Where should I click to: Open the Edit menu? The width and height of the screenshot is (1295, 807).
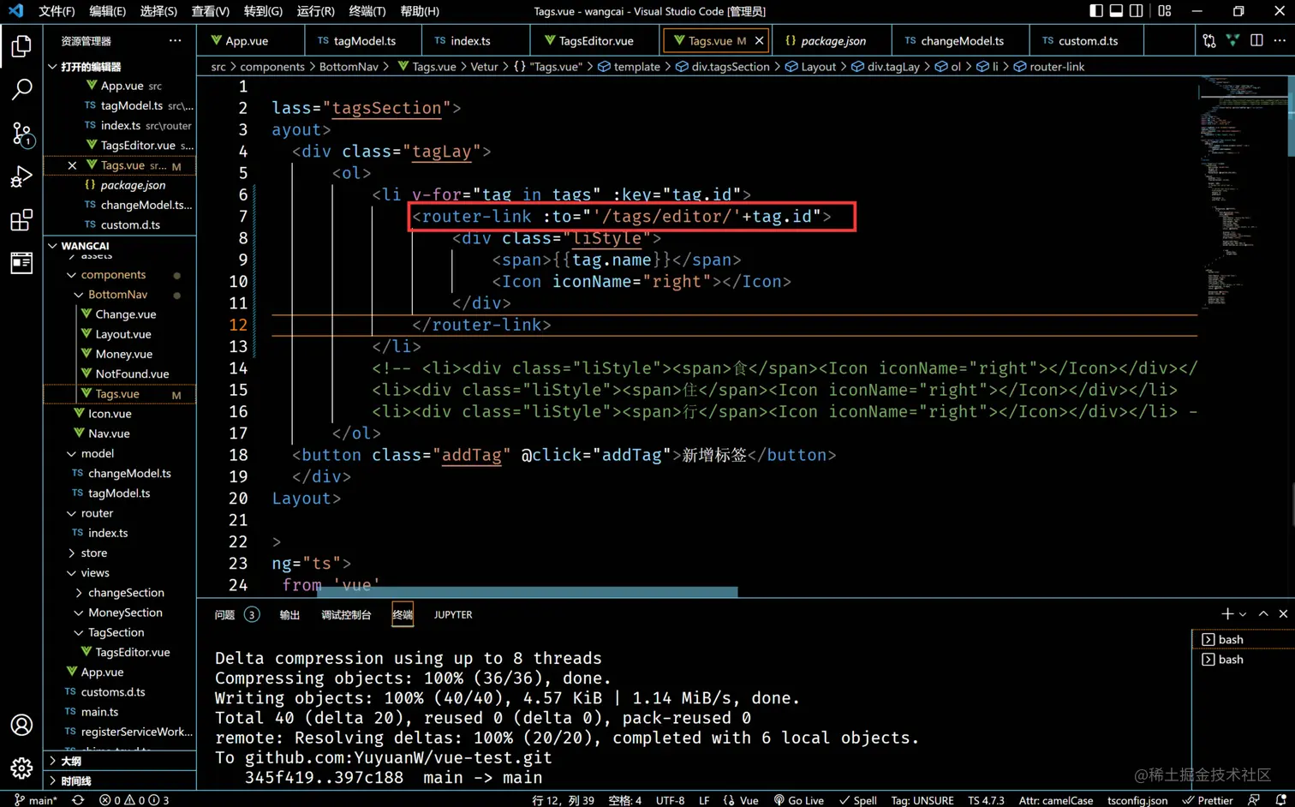click(107, 11)
